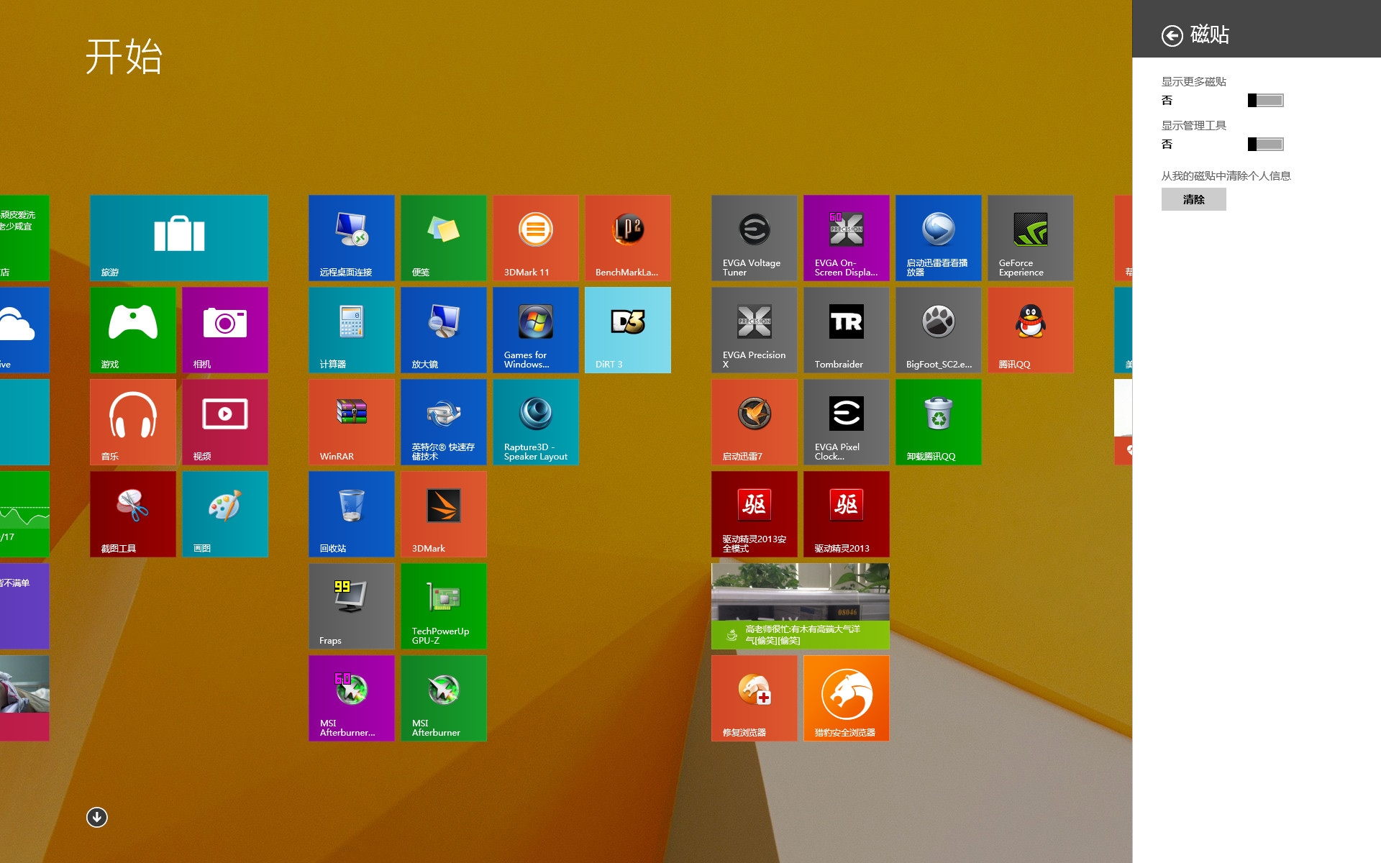Screen dimensions: 1381x863
Task: Open the EVGA Voltage Tuner tile
Action: click(754, 237)
